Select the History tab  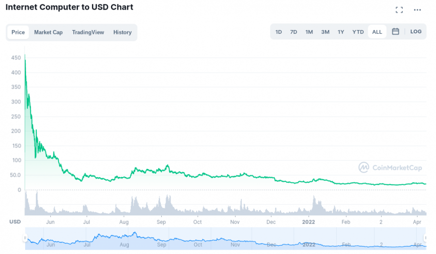click(x=123, y=32)
